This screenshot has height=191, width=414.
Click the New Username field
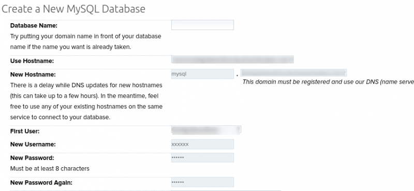(202, 144)
